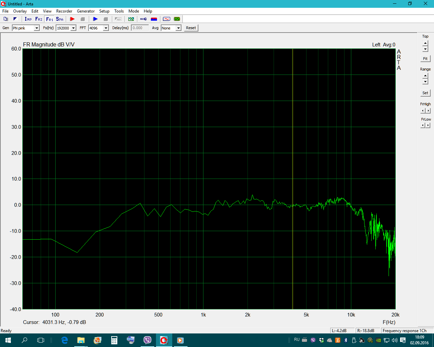Viewport: 434px width, 347px height.
Task: Click the red sine wave icon
Action: click(x=166, y=19)
